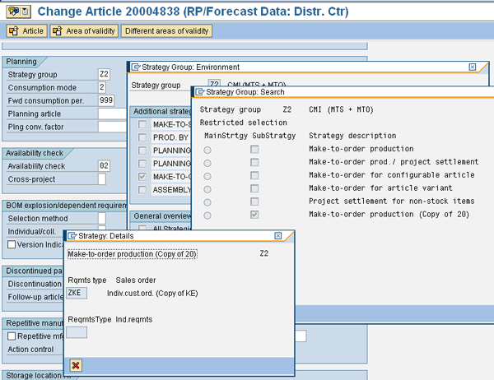The width and height of the screenshot is (494, 380).
Task: Click the Area of validity button
Action: 83,31
